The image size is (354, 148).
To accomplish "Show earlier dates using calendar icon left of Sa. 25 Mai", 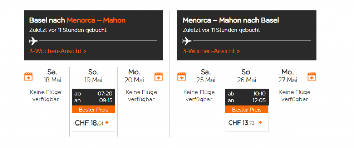I will 182,76.
